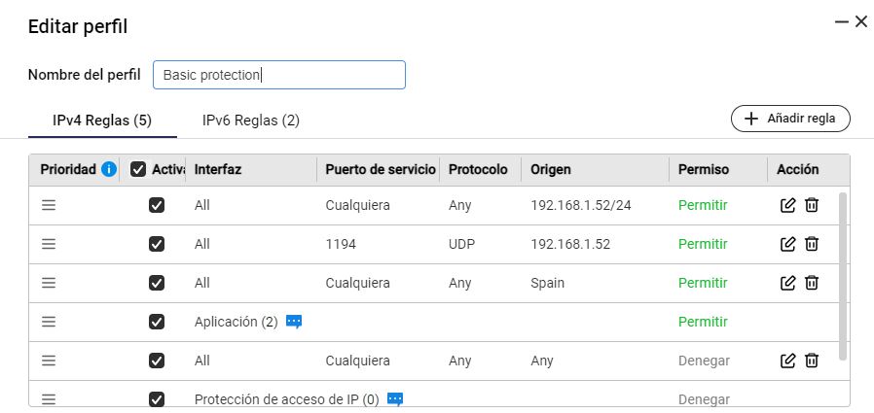Edit the 192.168.1.52/24 rule
This screenshot has width=874, height=413.
[788, 205]
